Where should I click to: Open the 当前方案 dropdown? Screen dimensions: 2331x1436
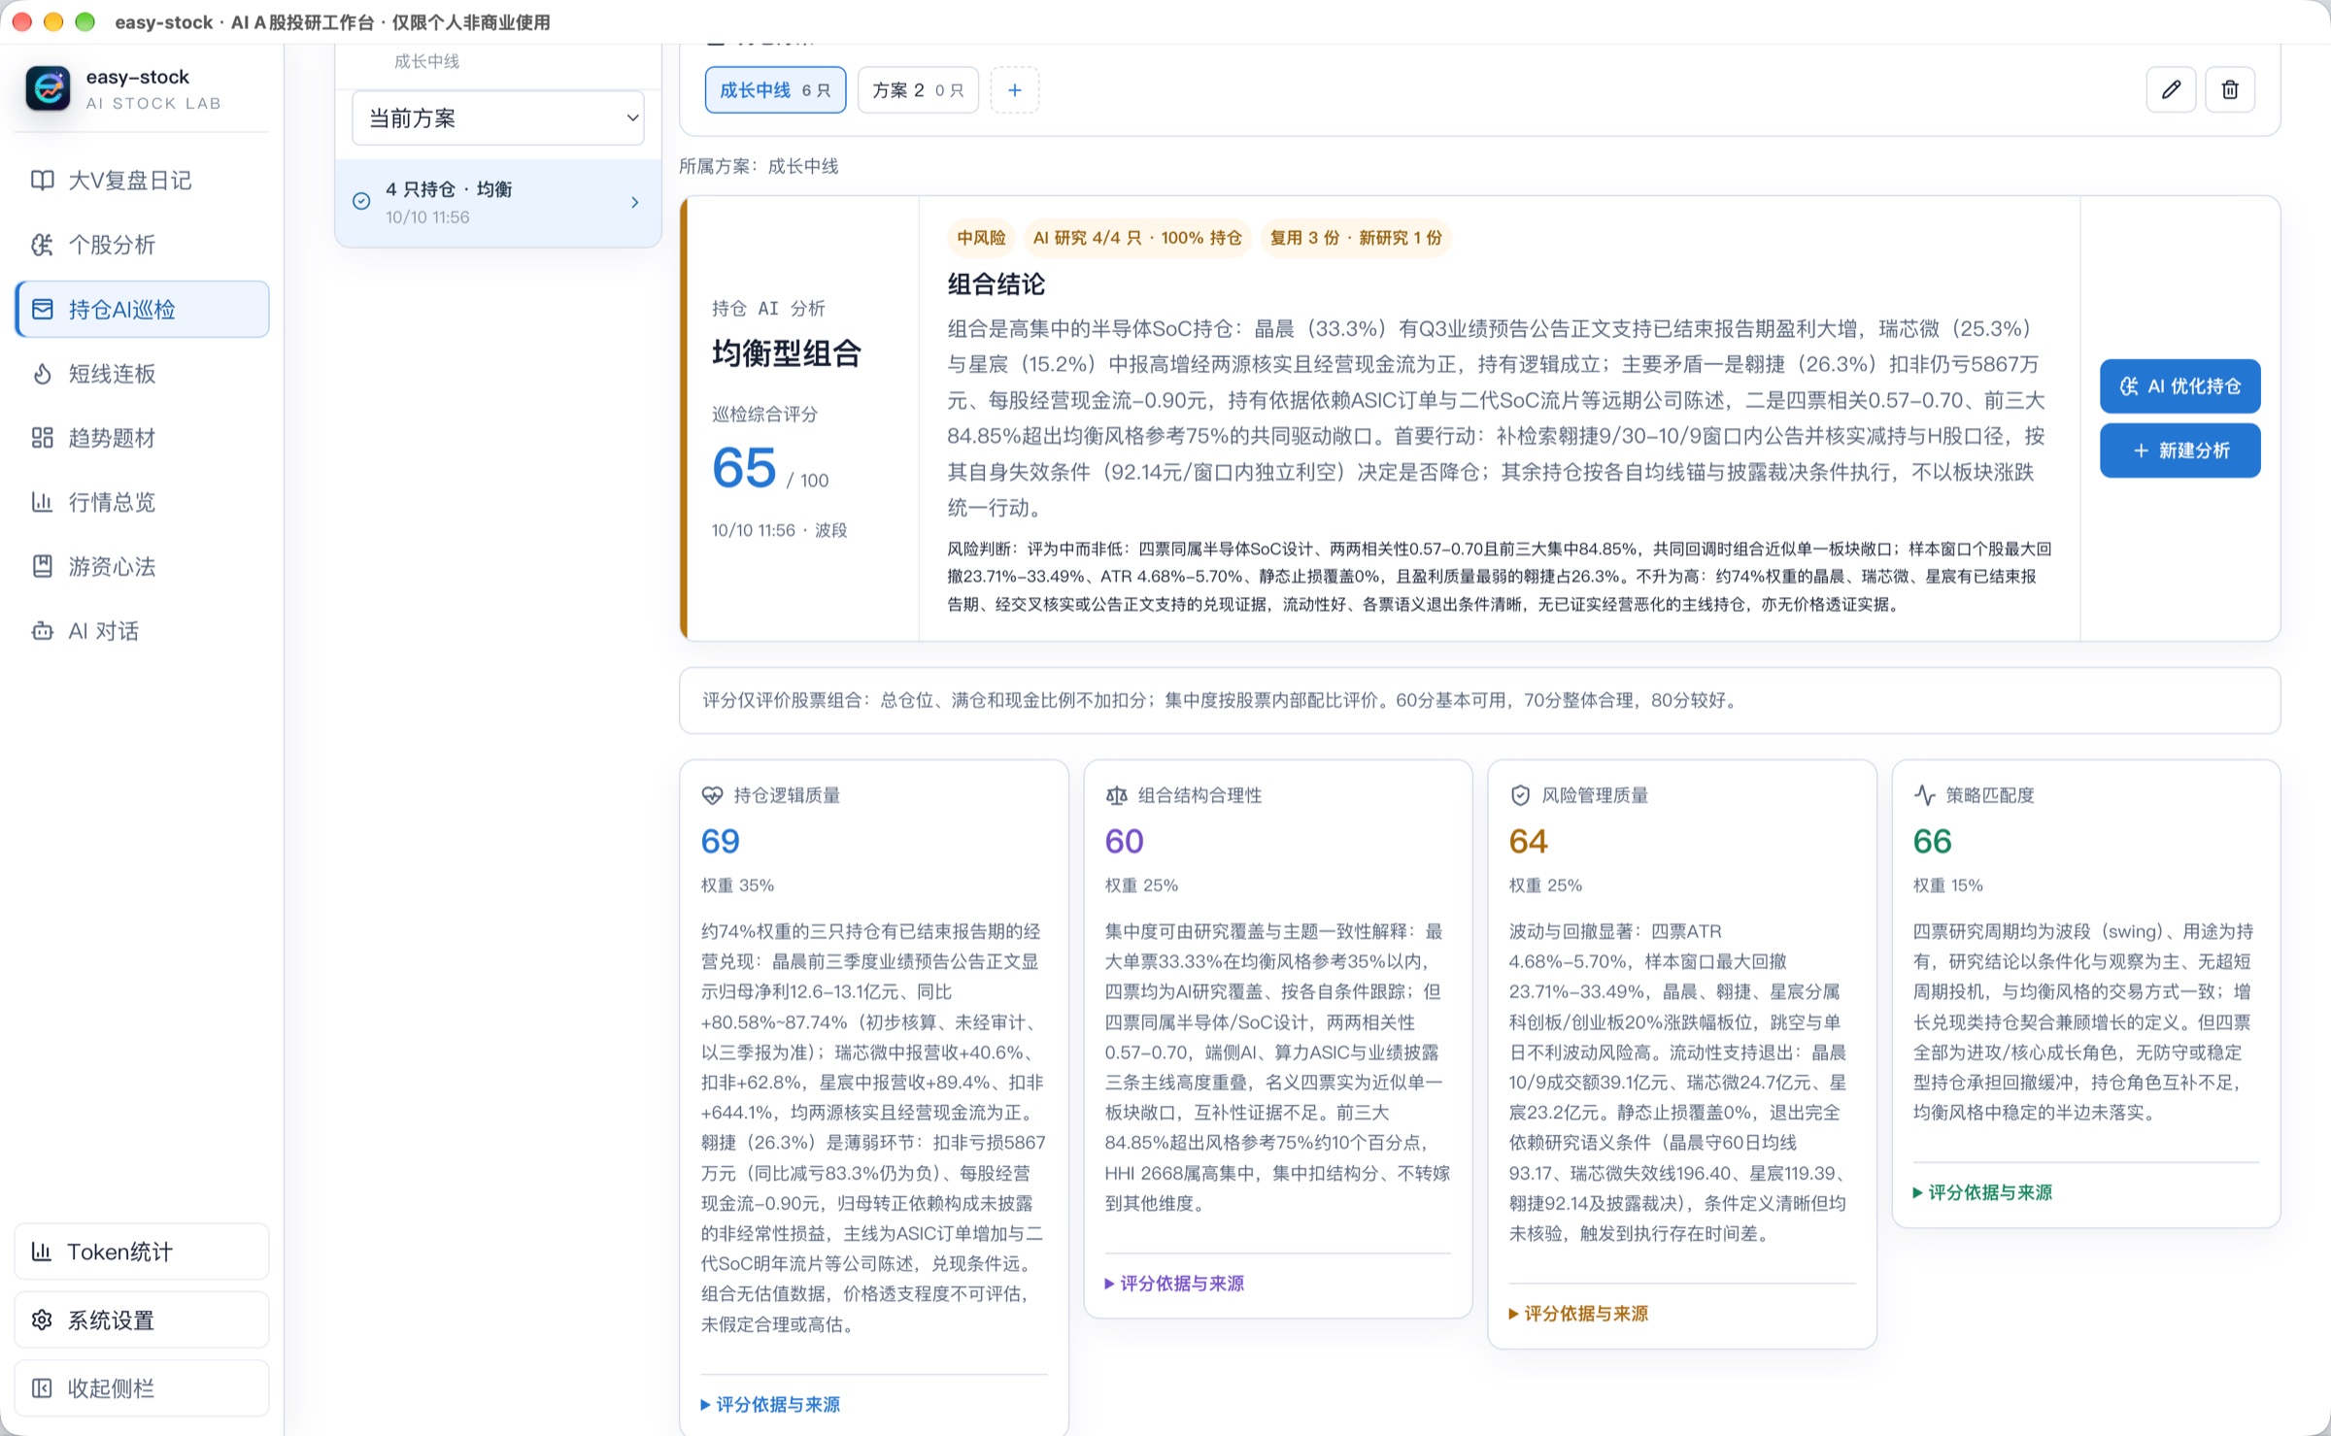pyautogui.click(x=497, y=118)
